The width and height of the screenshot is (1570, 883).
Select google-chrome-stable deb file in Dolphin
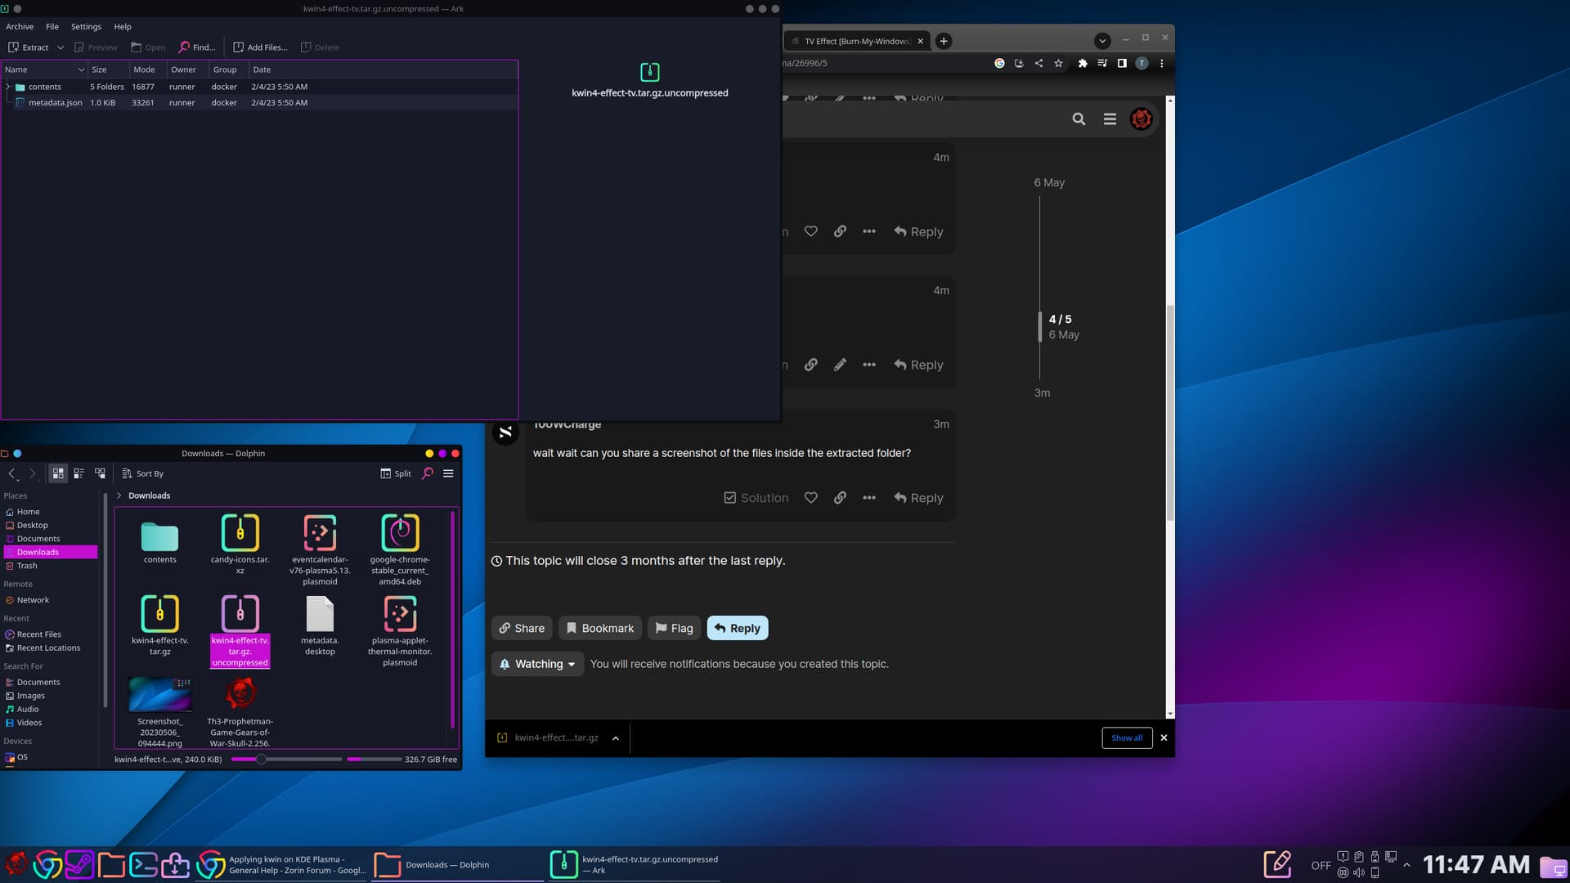pos(400,549)
